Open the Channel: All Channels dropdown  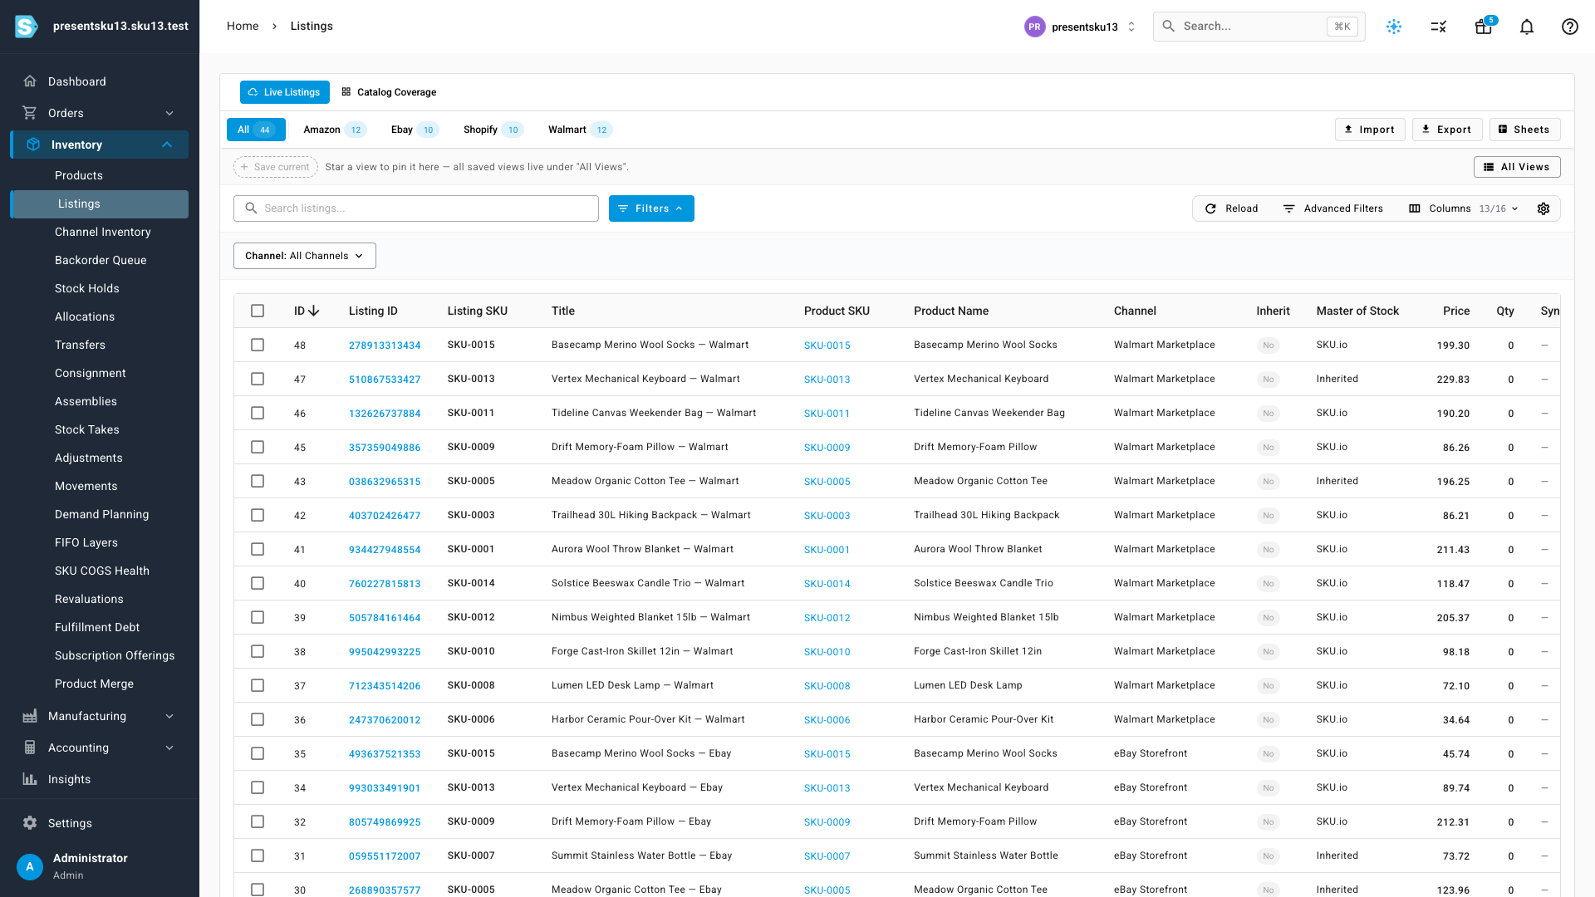click(x=304, y=256)
